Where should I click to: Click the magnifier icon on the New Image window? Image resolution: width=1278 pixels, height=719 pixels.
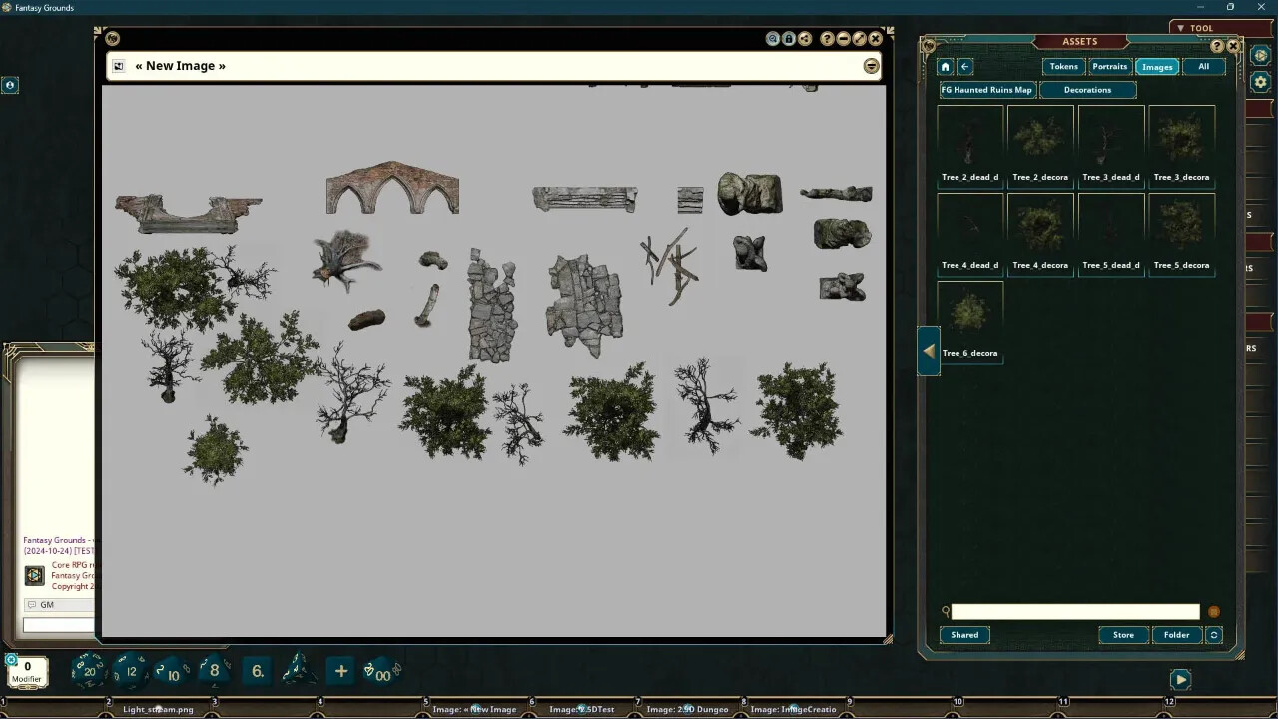point(773,38)
